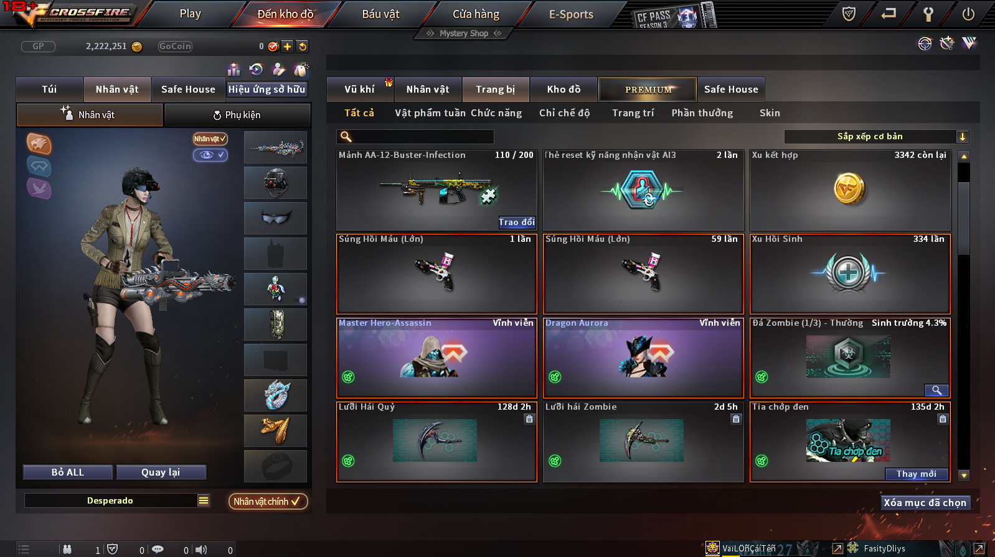Click the power exit icon
Image resolution: width=995 pixels, height=557 pixels.
point(968,14)
